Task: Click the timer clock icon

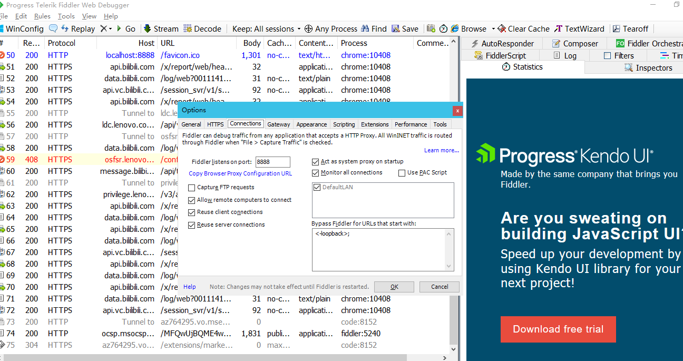Action: click(443, 28)
